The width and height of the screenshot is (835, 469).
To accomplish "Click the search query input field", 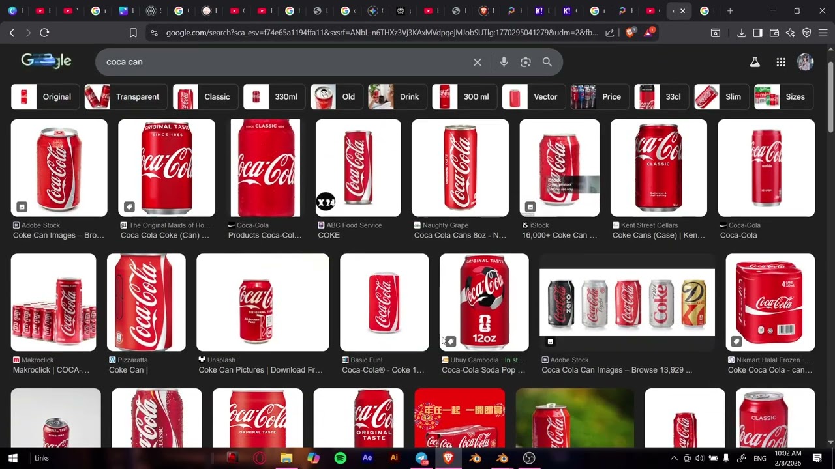I will click(287, 62).
